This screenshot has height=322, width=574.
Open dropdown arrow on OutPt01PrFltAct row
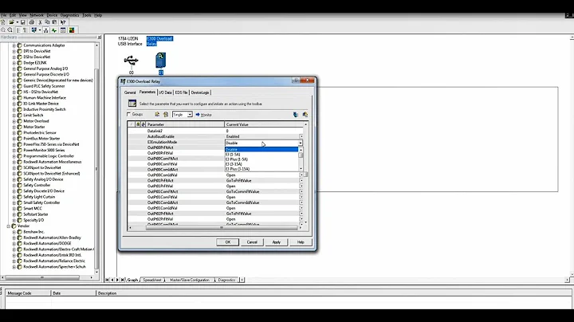301,180
